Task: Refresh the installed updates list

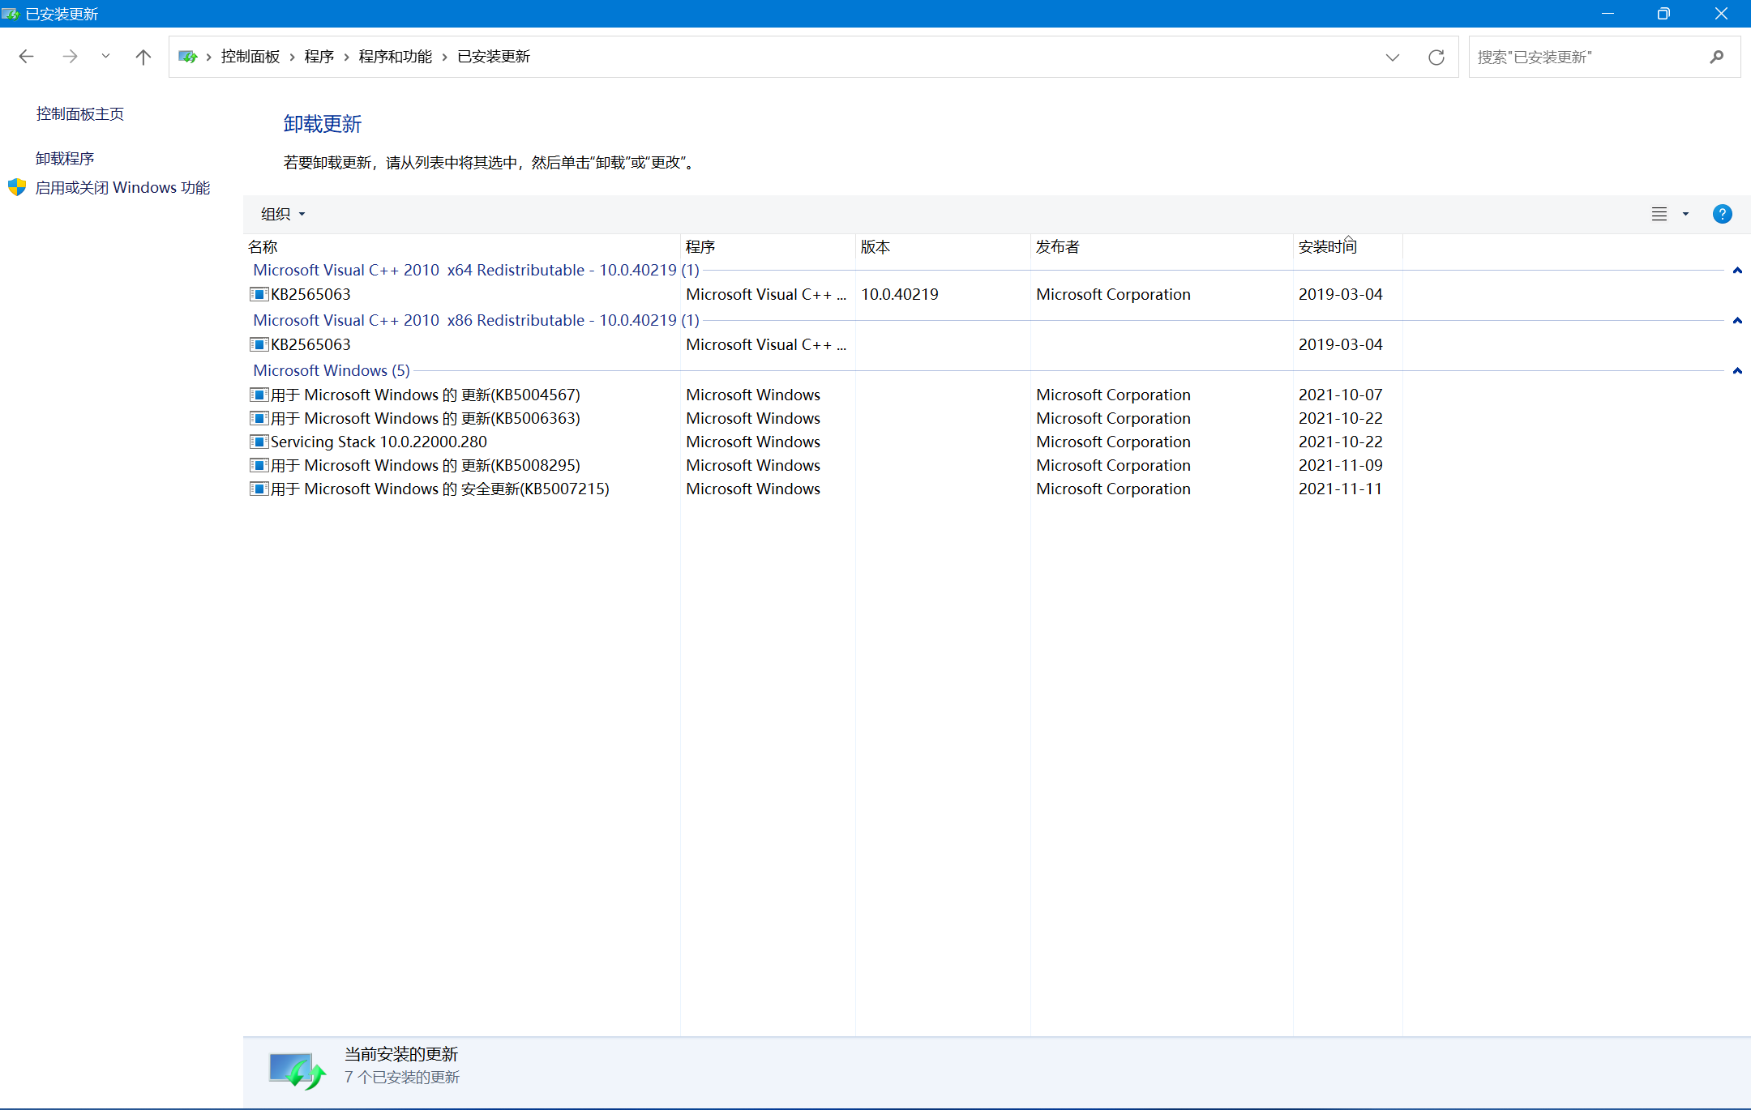Action: coord(1436,57)
